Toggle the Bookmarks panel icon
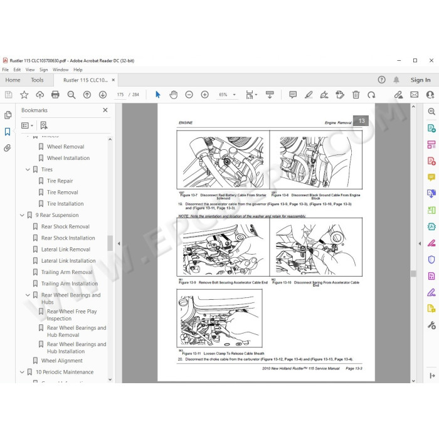 pyautogui.click(x=8, y=132)
